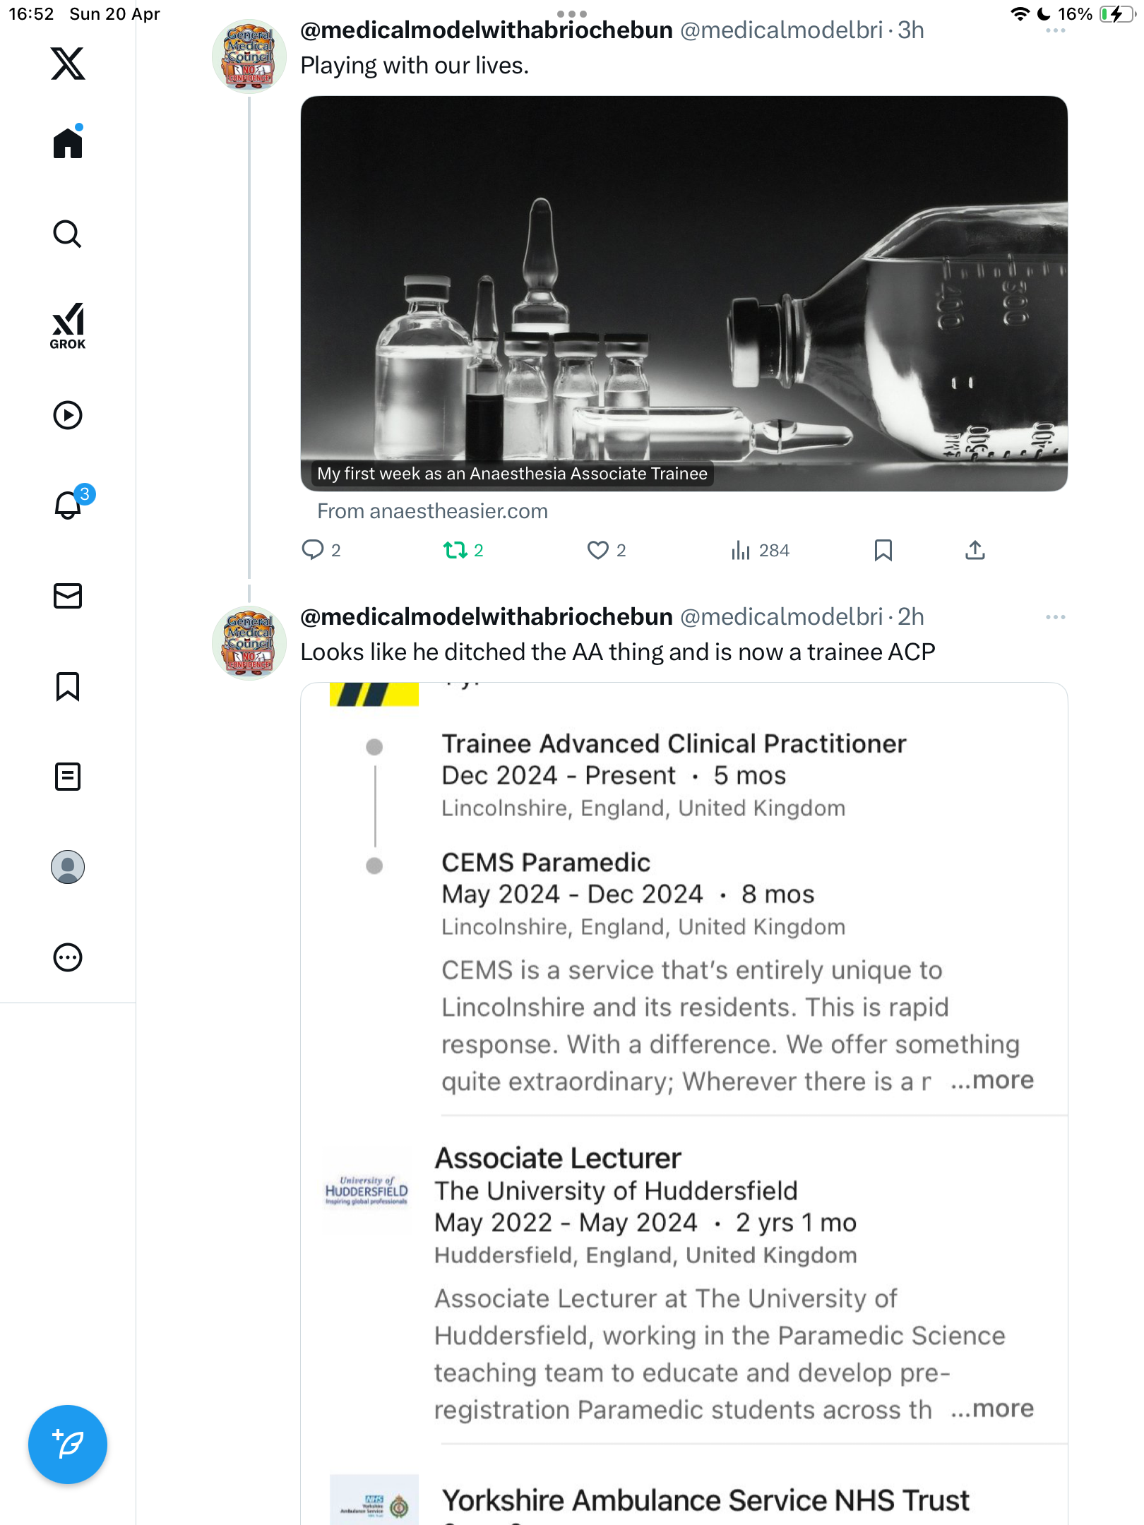Select 'Yorkshire Ambulance Service NHS Trust' heading
Viewport: 1144px width, 1525px height.
(706, 1500)
